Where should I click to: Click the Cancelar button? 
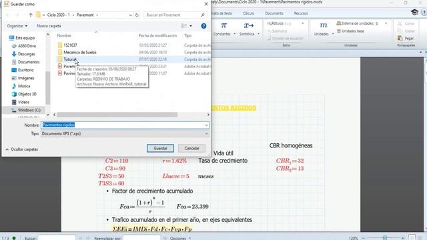pyautogui.click(x=191, y=148)
